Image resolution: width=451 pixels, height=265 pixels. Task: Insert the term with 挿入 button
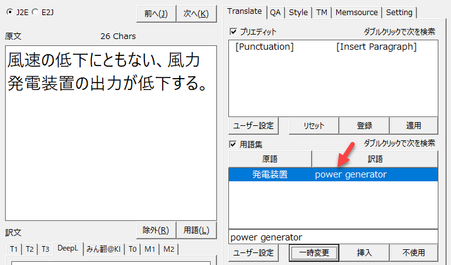click(364, 253)
